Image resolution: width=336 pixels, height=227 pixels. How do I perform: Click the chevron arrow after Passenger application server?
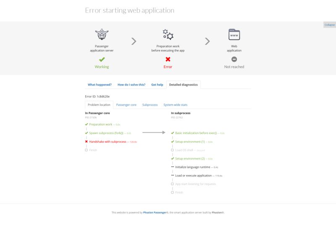[134, 42]
